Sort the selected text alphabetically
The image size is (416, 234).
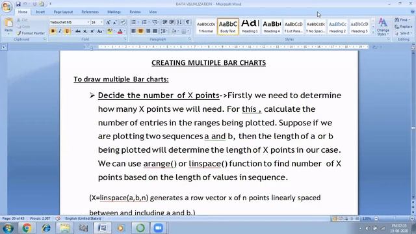click(x=179, y=22)
